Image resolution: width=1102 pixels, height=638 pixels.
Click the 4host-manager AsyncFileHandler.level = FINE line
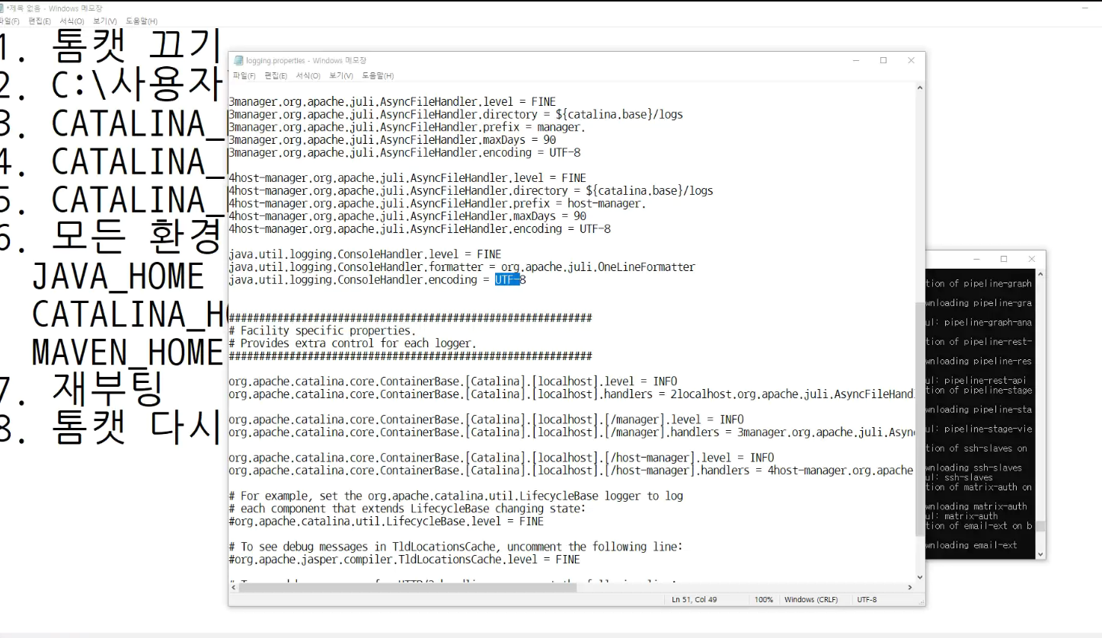tap(407, 178)
